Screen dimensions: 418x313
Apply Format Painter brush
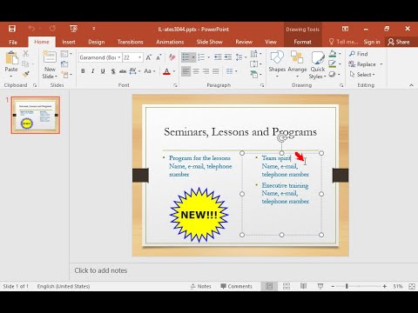(26, 74)
